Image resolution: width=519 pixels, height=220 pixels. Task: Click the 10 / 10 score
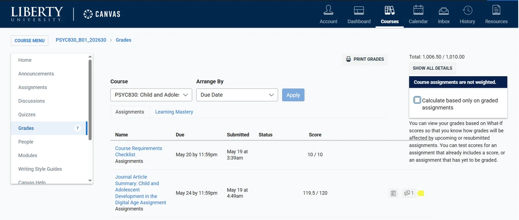[x=315, y=154]
